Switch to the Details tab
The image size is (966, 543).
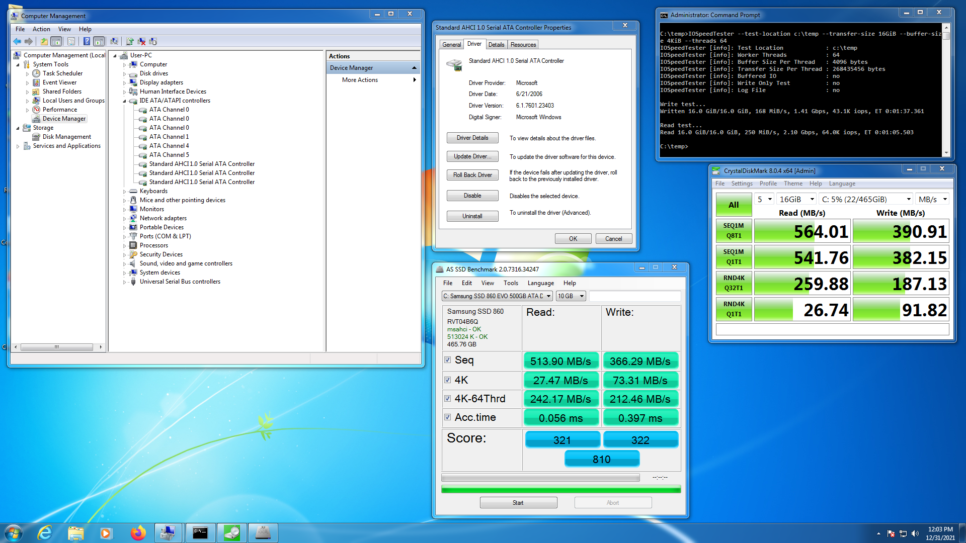pyautogui.click(x=496, y=45)
